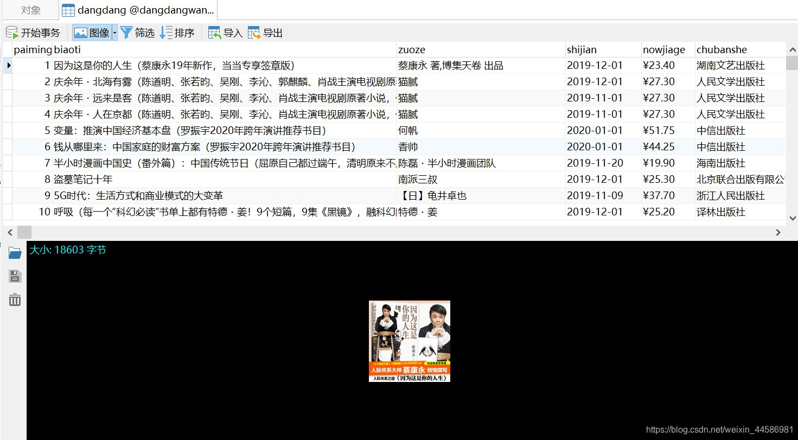Screen dimensions: 798x440
Task: Select the 钱从哪里来 title cell
Action: click(225, 147)
